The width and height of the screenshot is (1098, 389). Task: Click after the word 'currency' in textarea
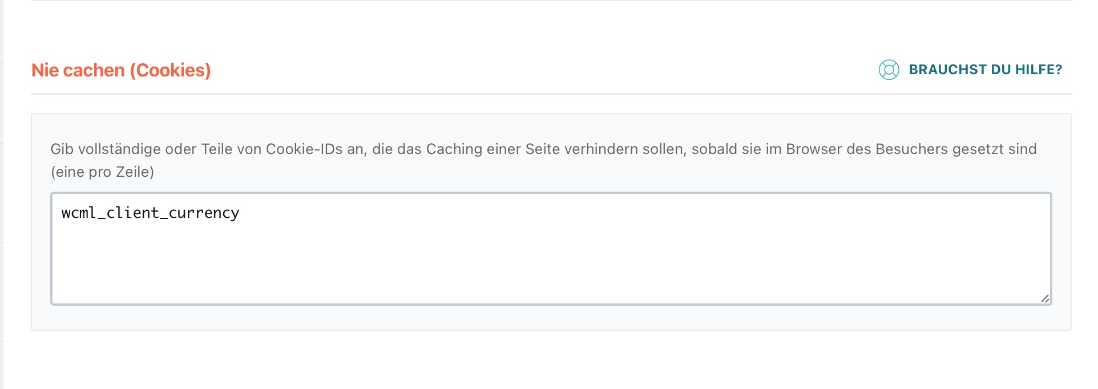240,213
